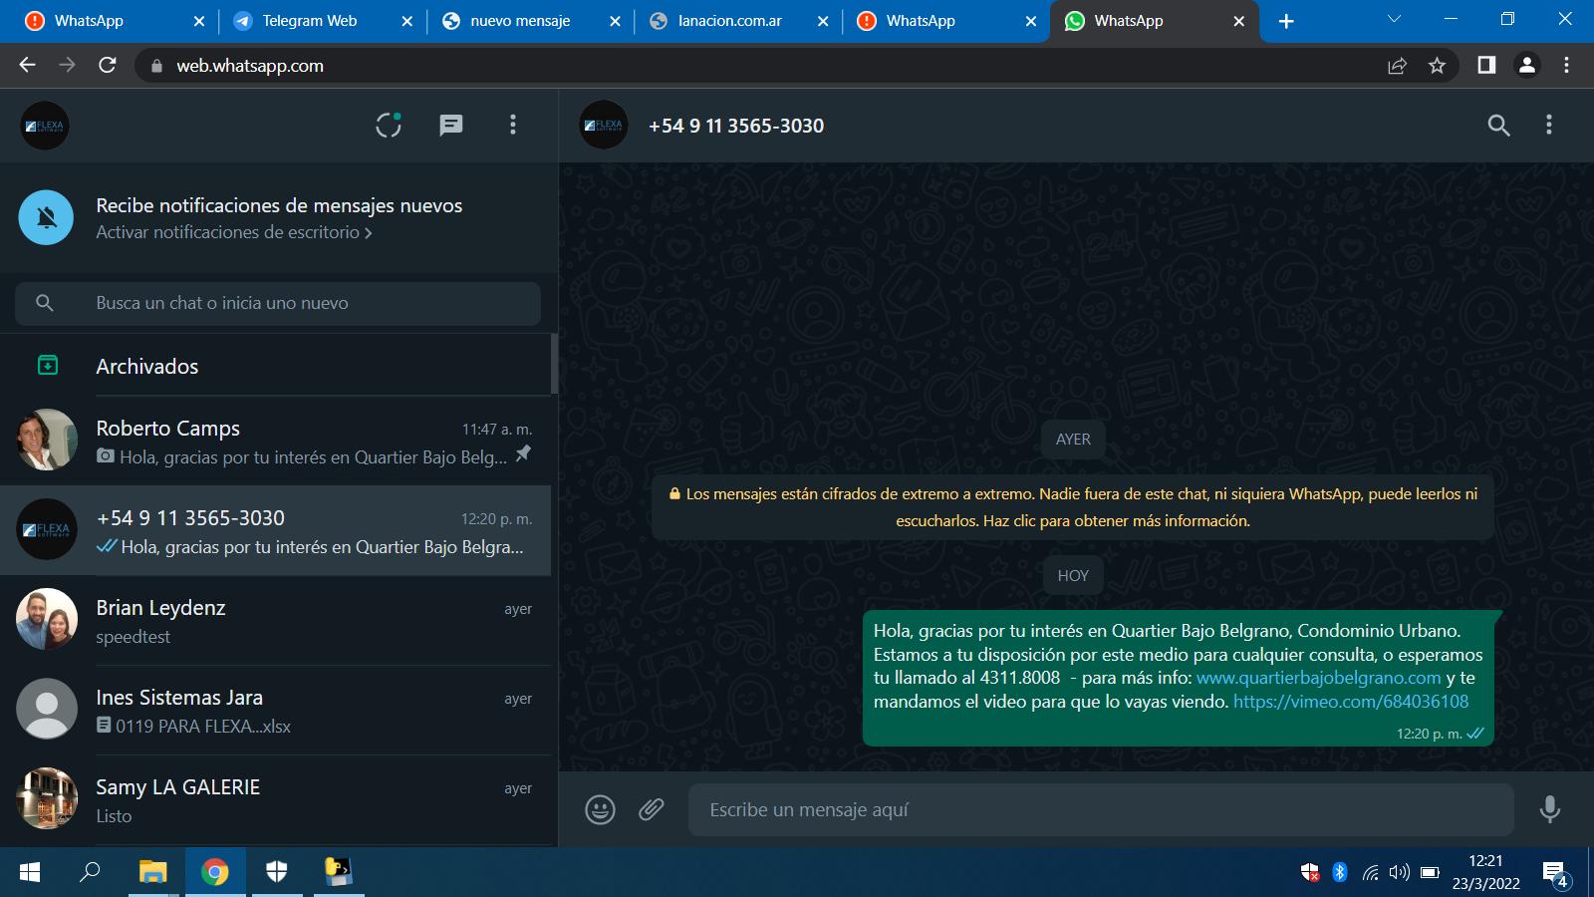This screenshot has height=897, width=1594.
Task: Open the vimeo.com/684036108 link
Action: pyautogui.click(x=1351, y=702)
